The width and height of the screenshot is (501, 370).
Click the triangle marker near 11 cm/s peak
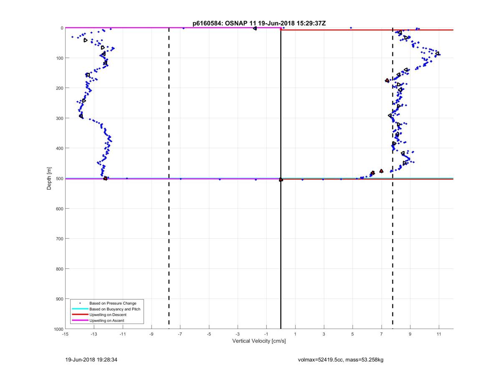437,54
